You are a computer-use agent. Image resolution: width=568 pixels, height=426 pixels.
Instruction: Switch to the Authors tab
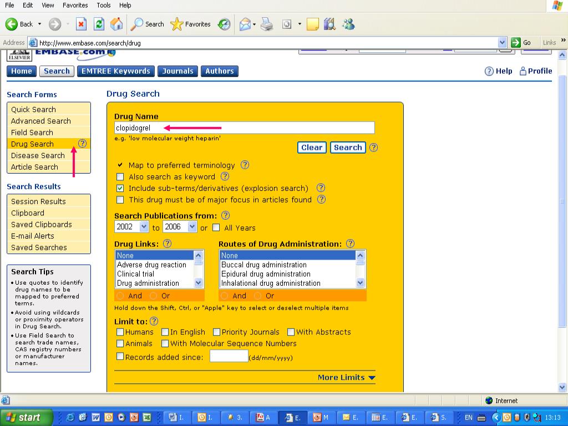[x=220, y=71]
